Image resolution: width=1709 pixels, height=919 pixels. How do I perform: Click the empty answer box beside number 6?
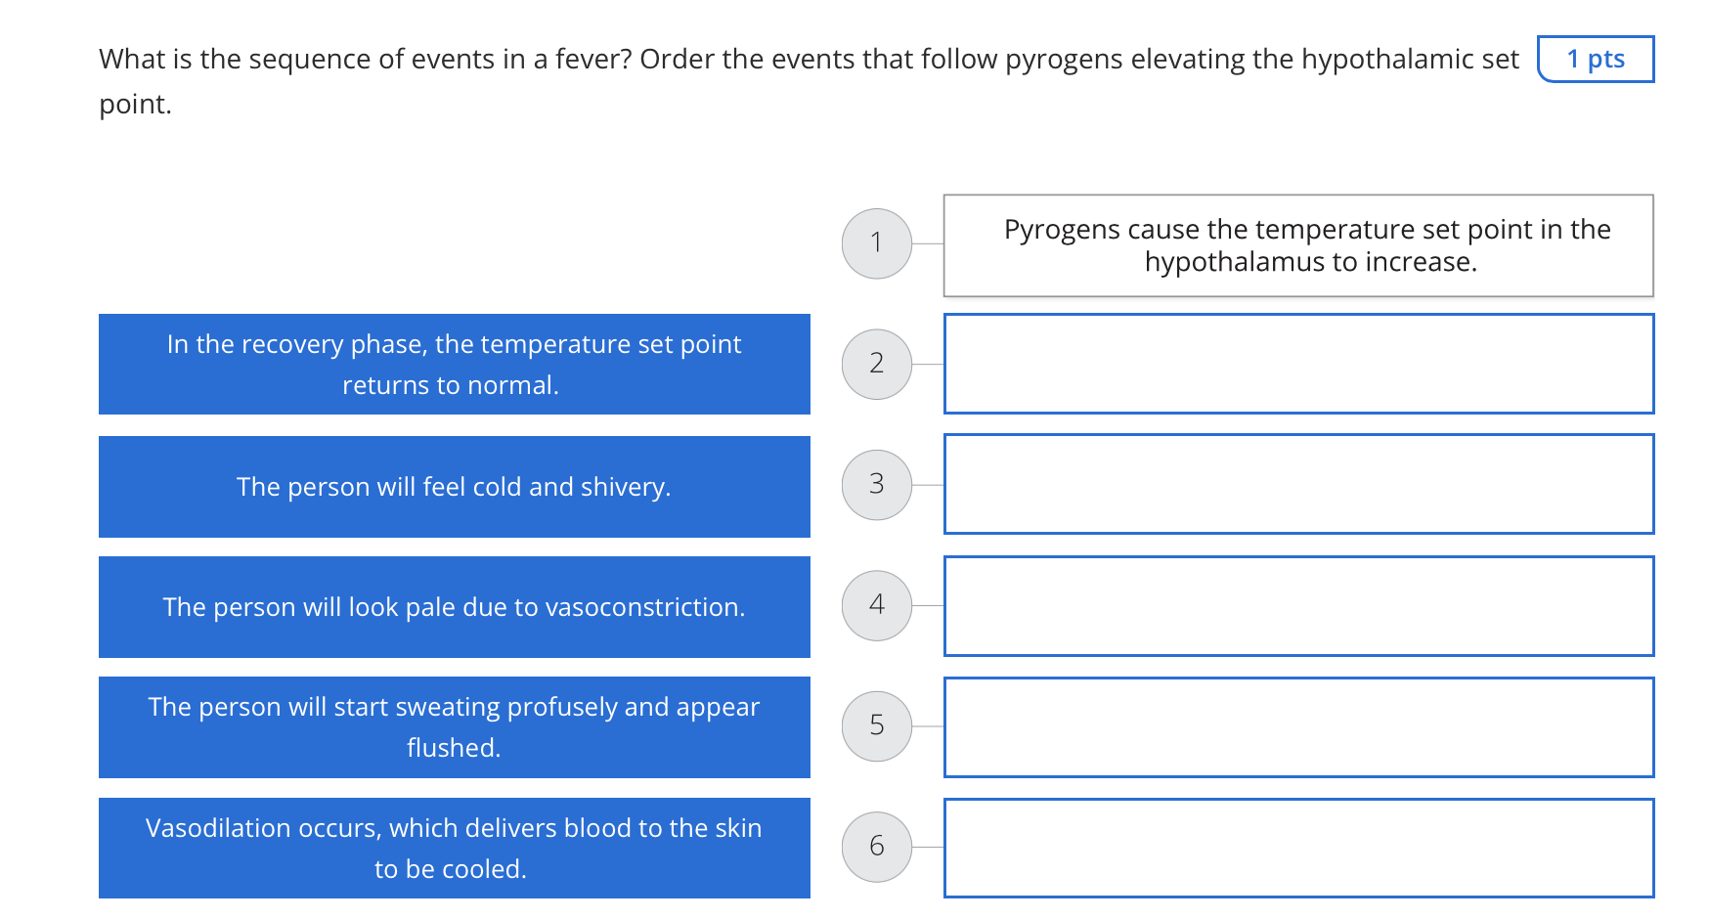point(1298,847)
